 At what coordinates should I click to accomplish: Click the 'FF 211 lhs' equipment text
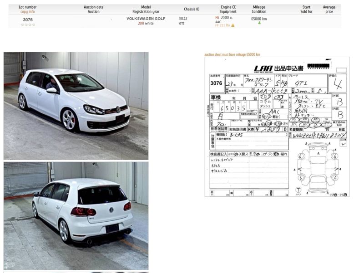(x=222, y=25)
